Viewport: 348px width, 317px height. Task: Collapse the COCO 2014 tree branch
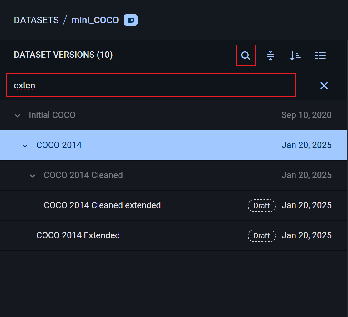25,145
